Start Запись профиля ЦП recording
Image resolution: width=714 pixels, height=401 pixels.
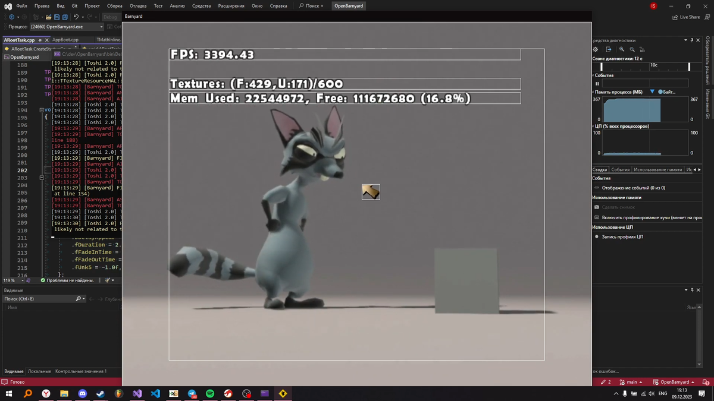622,236
